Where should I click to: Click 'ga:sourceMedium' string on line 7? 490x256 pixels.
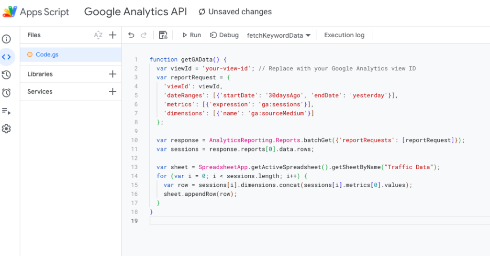point(278,114)
